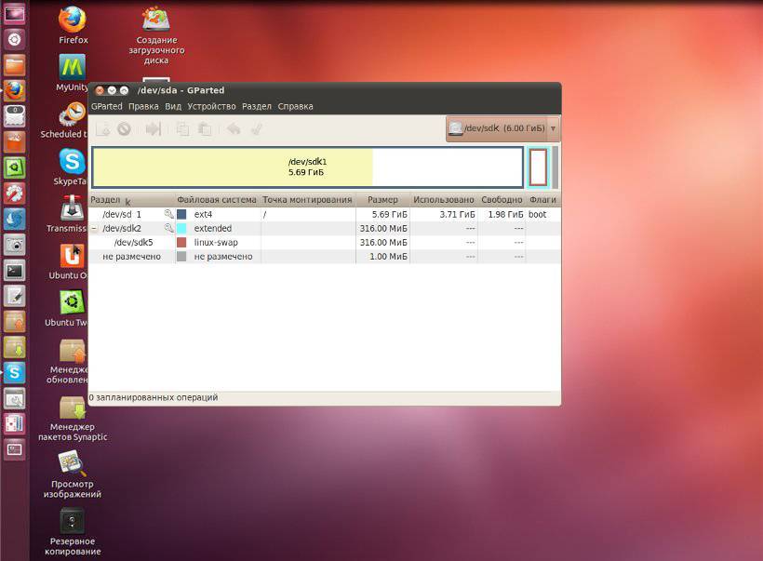Click the extended cyan color swatch
Viewport: 763px width, 561px height.
click(x=181, y=228)
